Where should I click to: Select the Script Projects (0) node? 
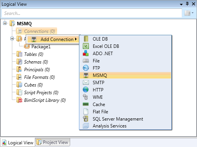(41, 93)
